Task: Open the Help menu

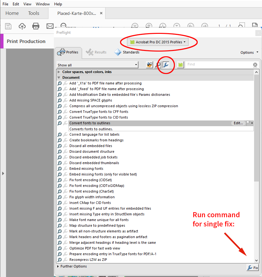Action: tap(58, 4)
